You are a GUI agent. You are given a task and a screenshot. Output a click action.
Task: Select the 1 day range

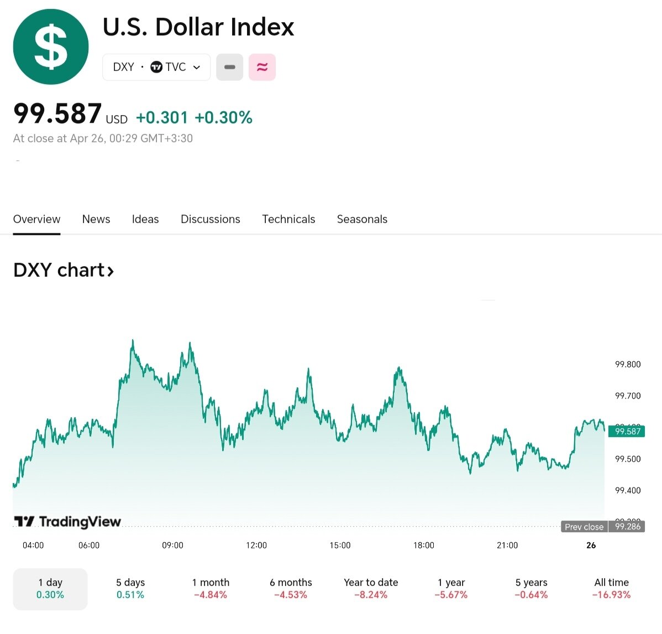(50, 589)
